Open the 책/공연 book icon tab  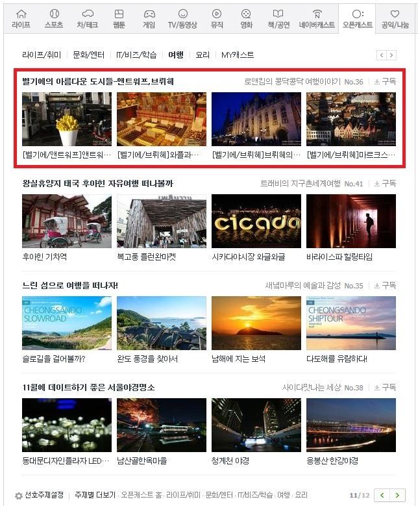[x=278, y=19]
